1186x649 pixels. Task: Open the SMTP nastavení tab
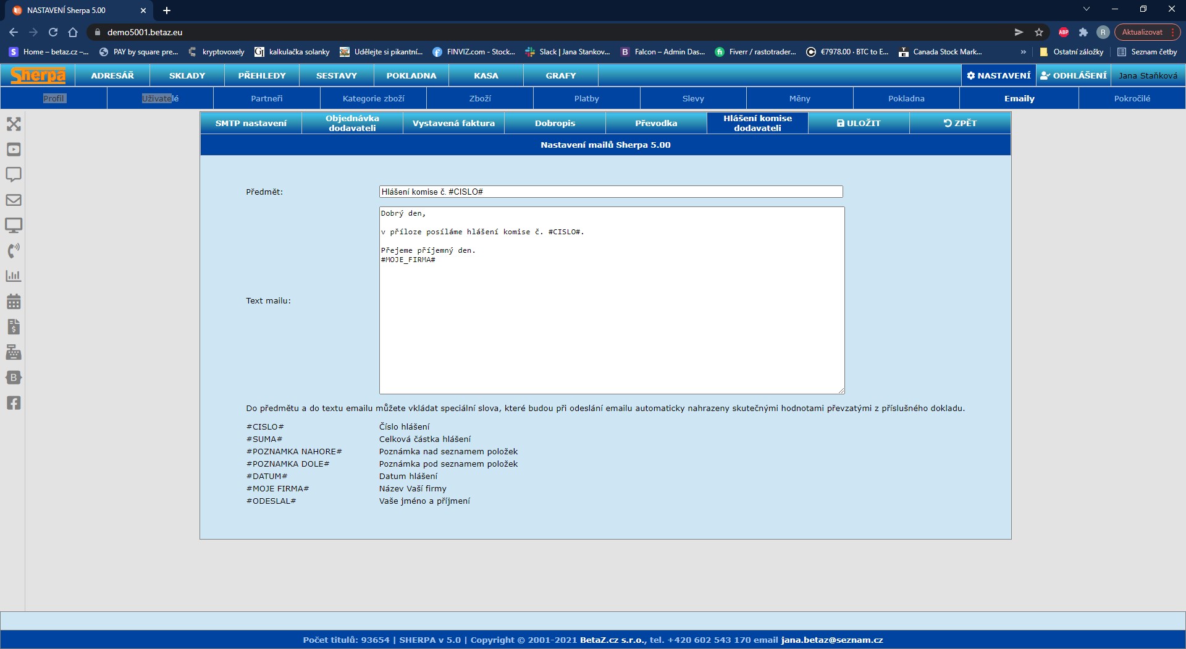coord(251,123)
